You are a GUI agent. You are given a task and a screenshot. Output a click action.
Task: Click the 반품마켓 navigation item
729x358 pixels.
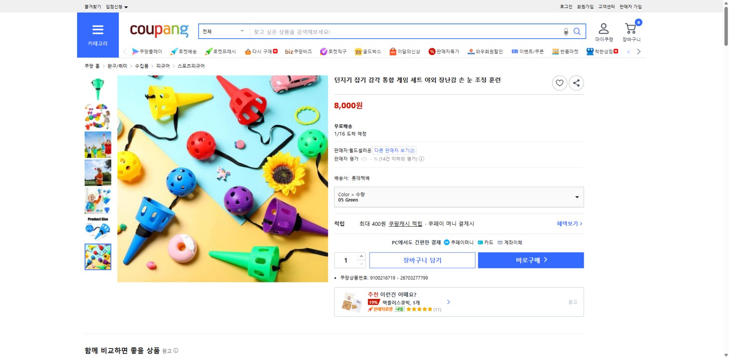[565, 51]
